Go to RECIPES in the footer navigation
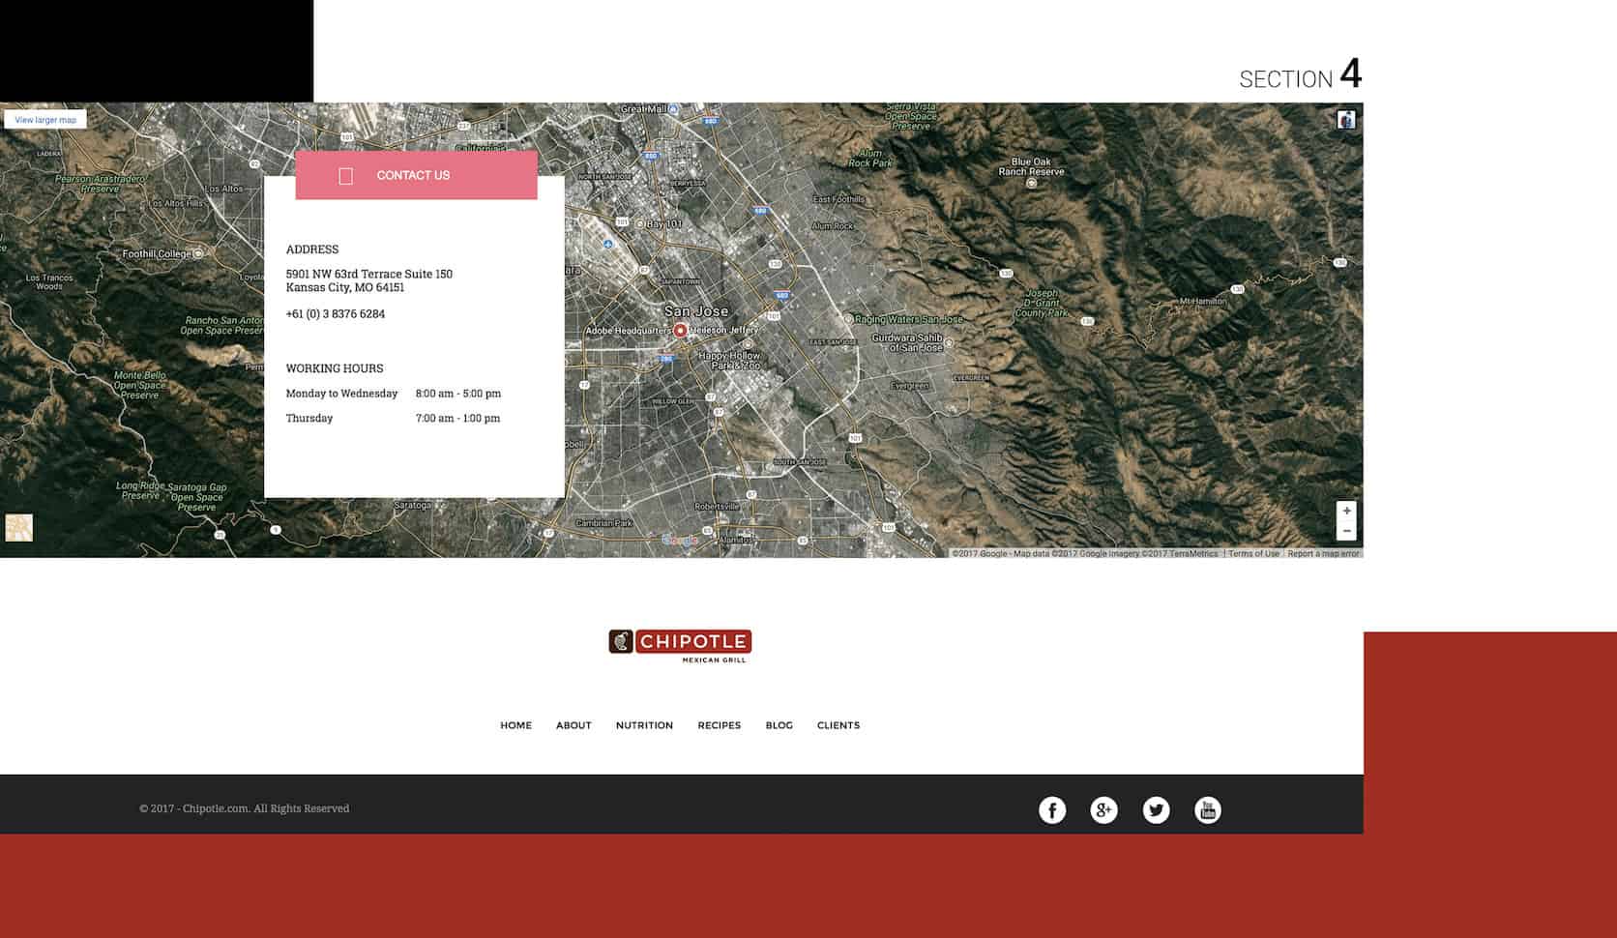The image size is (1617, 938). tap(719, 725)
